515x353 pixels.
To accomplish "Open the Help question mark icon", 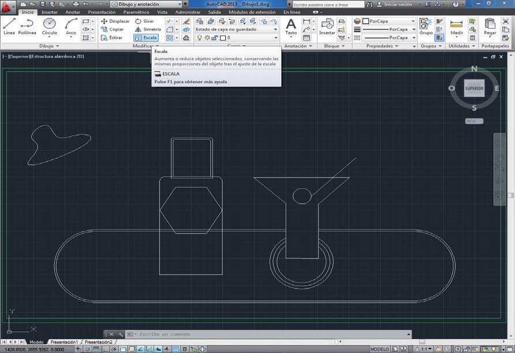I will [456, 4].
